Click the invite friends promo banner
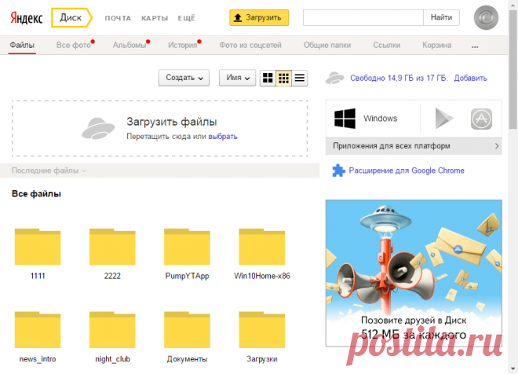Image resolution: width=518 pixels, height=374 pixels. coord(414,273)
